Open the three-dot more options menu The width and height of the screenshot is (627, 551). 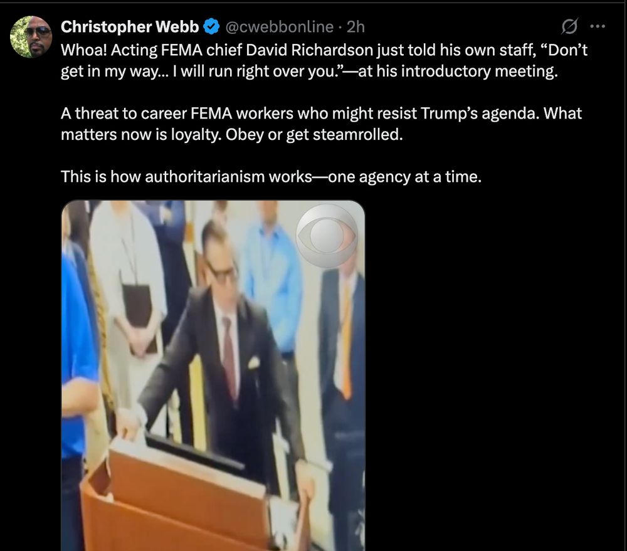(598, 26)
